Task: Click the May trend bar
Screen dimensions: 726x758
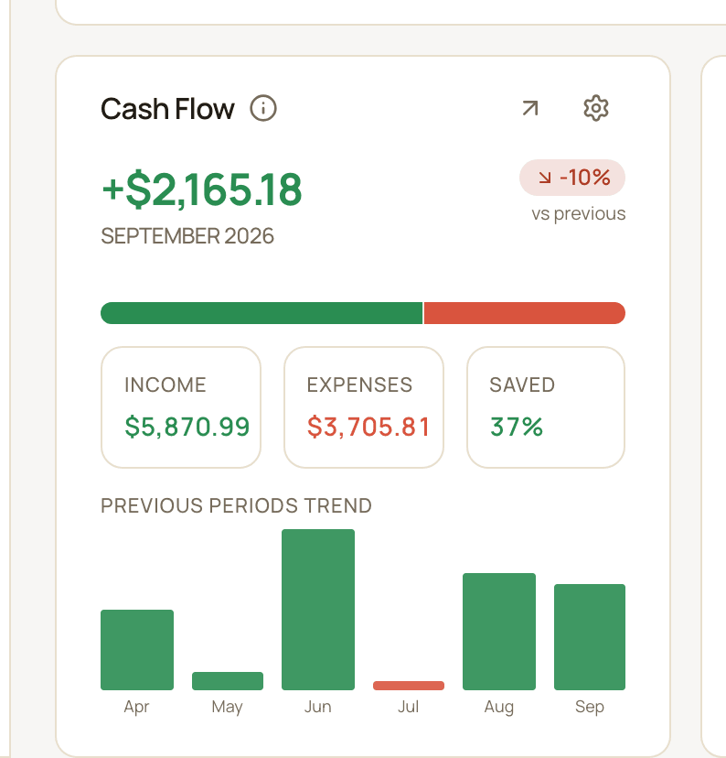Action: point(228,681)
